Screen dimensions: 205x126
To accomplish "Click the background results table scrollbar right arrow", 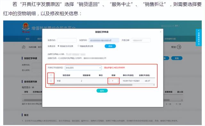I will click(x=182, y=100).
